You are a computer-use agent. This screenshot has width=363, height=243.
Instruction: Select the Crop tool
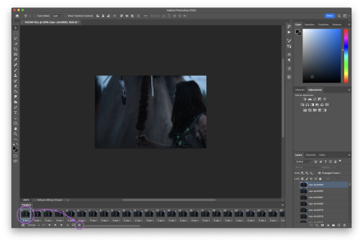coord(15,49)
